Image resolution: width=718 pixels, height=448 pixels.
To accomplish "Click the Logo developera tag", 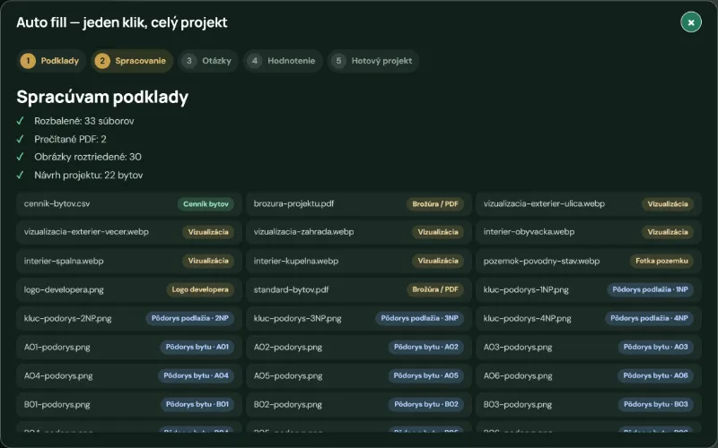I will pyautogui.click(x=200, y=289).
